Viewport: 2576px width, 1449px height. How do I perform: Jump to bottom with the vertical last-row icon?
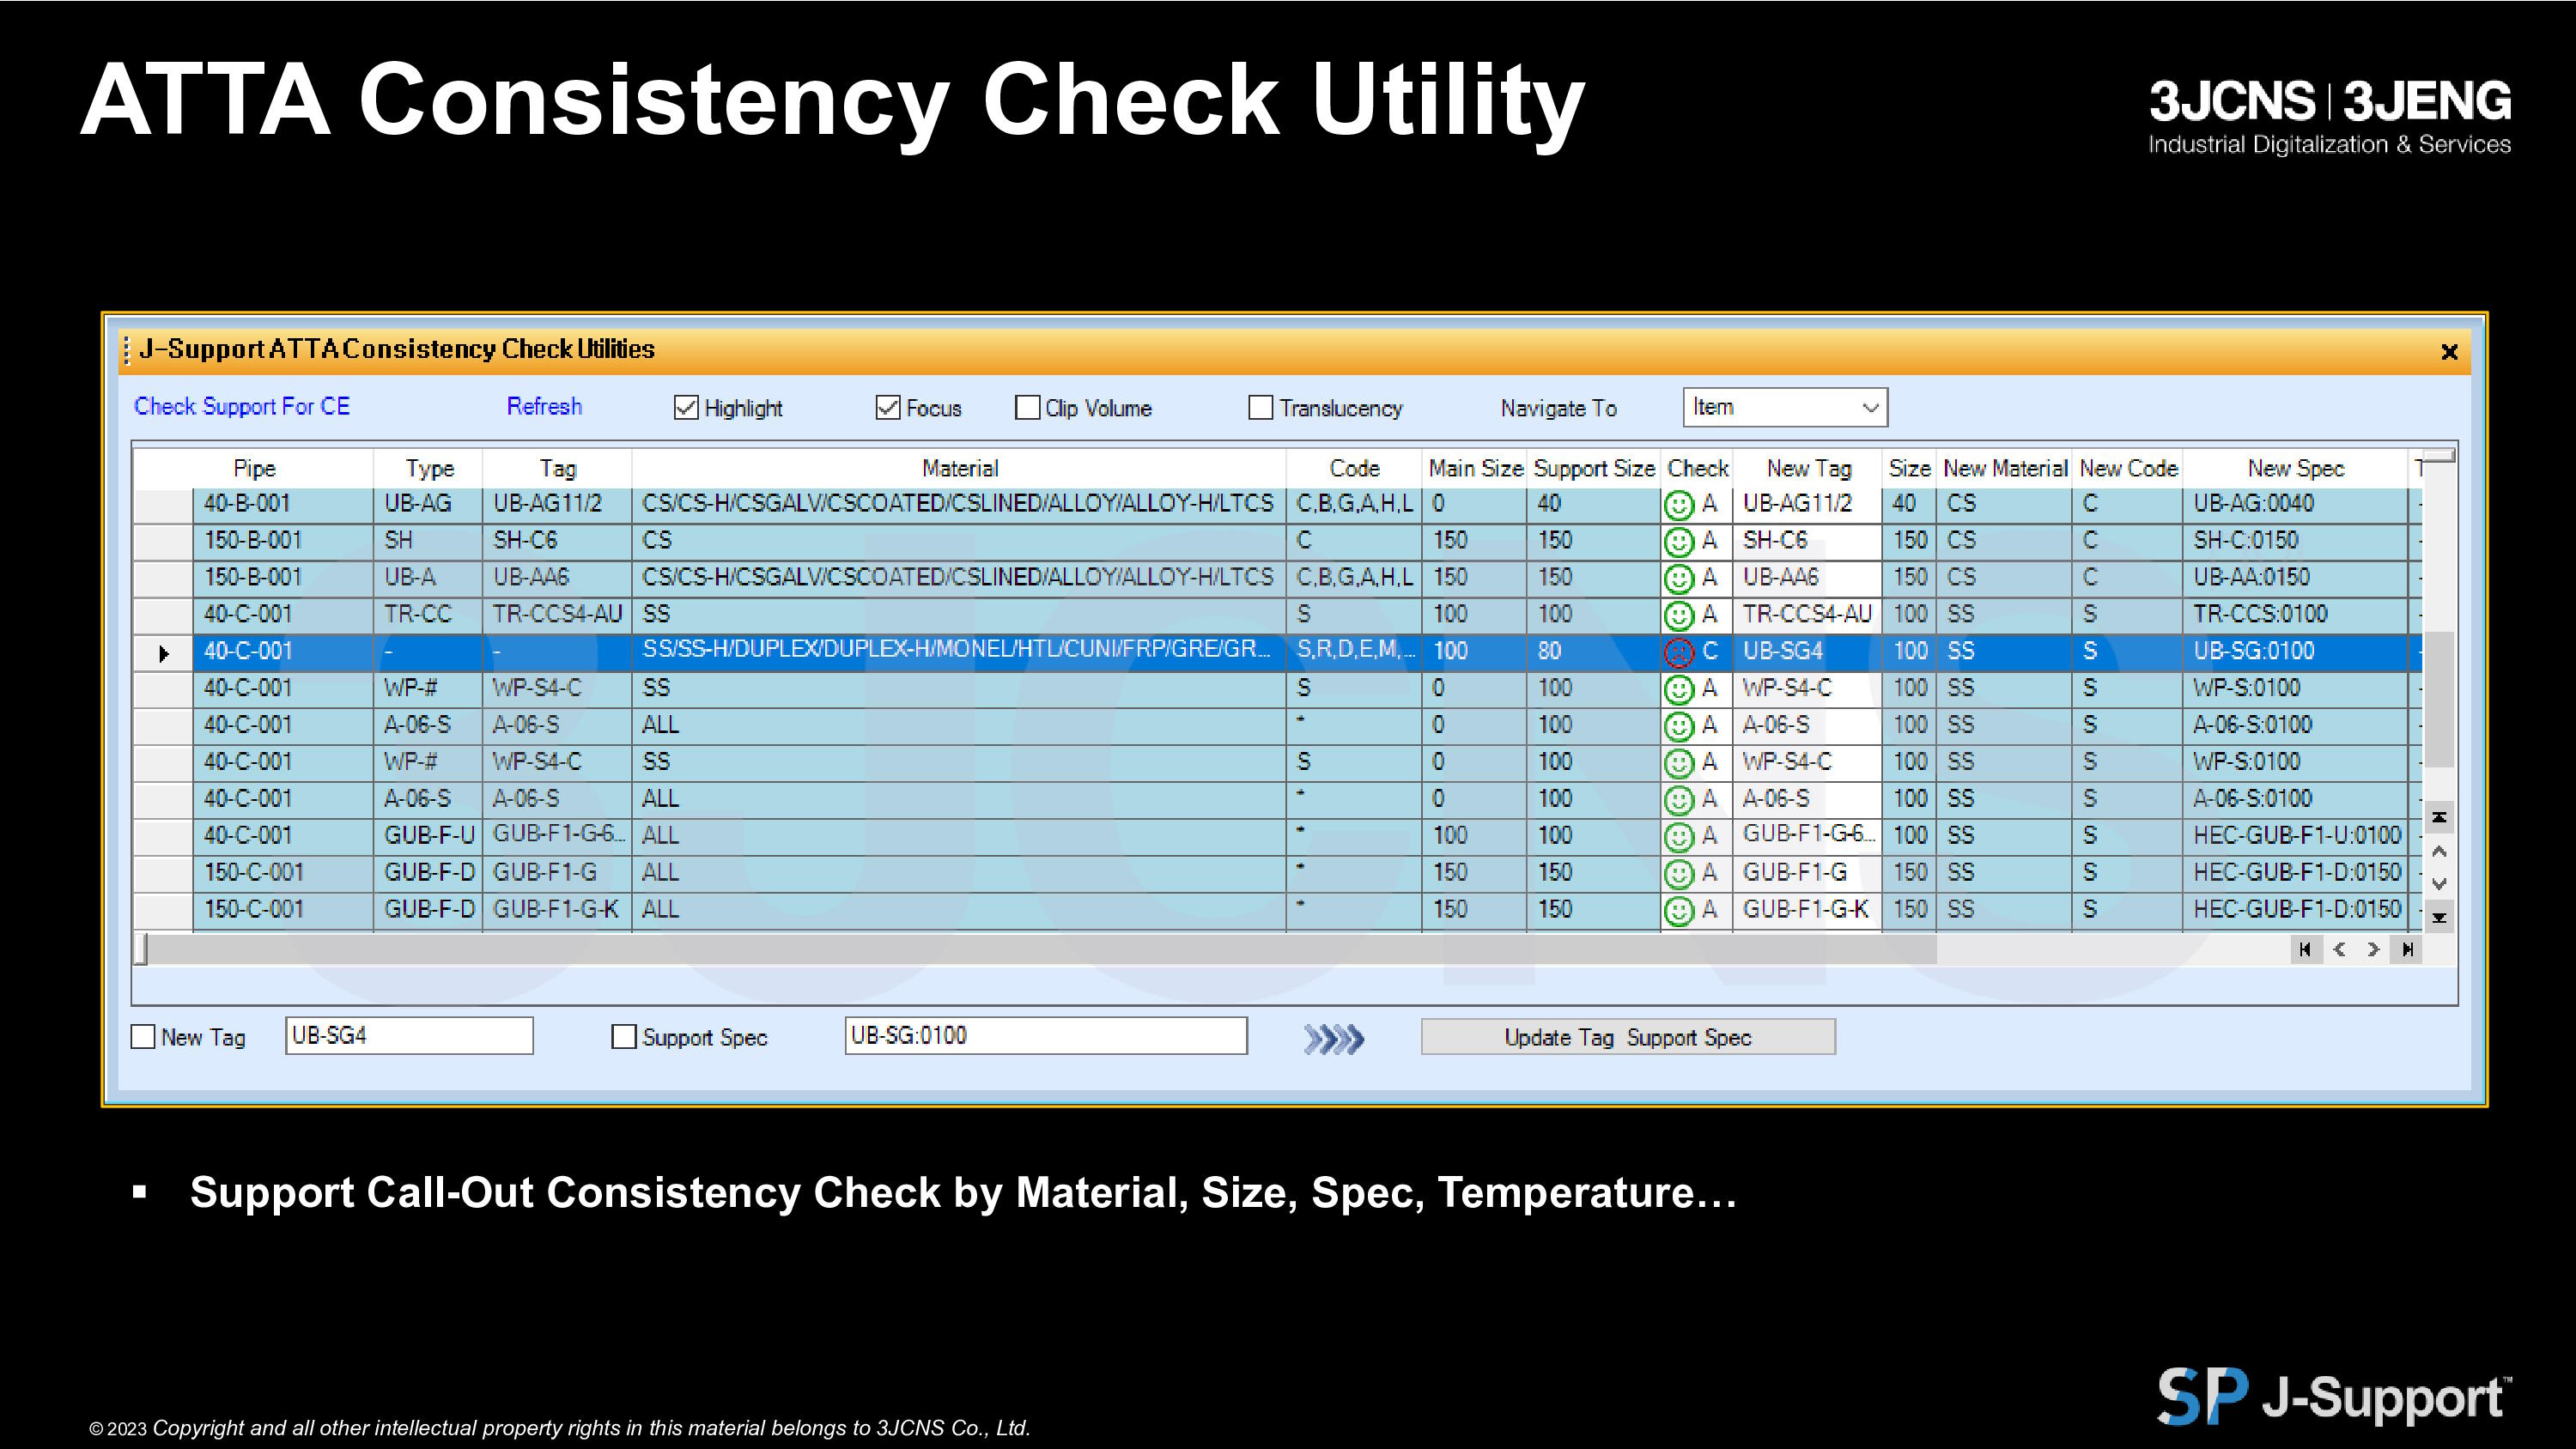(2439, 917)
